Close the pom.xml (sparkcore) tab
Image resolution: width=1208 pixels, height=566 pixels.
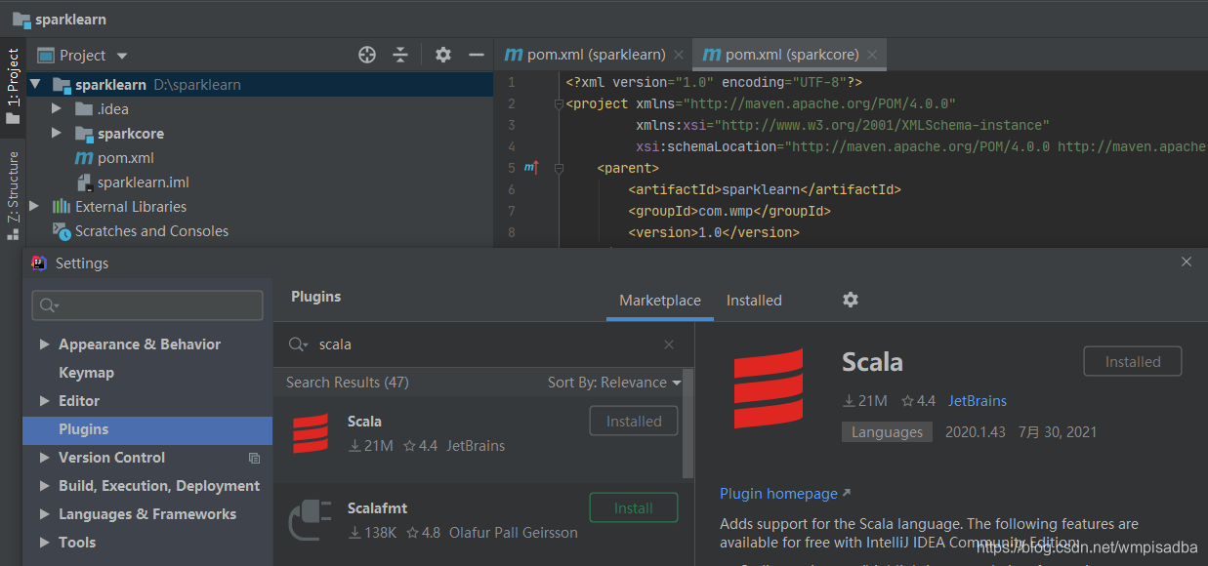coord(872,55)
